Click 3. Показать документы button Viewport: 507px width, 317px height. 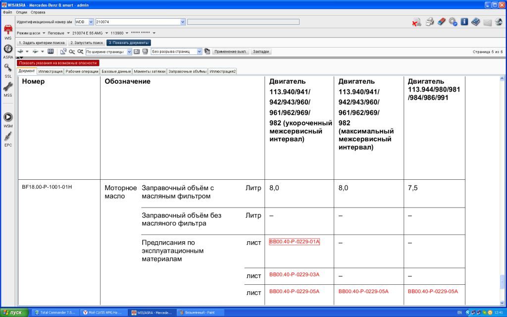click(129, 43)
